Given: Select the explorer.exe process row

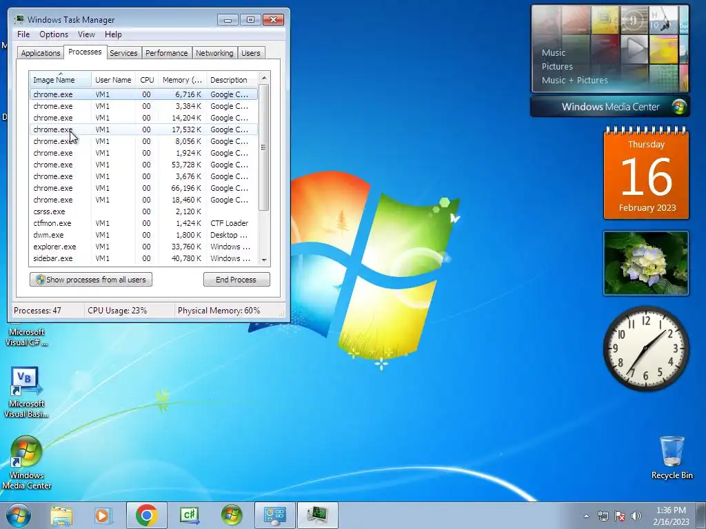Looking at the screenshot, I should click(143, 247).
